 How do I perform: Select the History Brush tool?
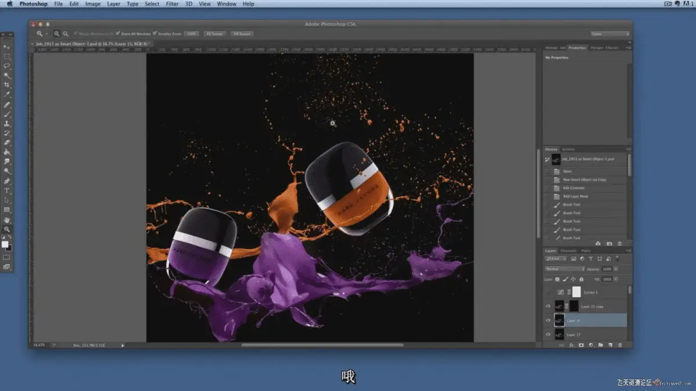(7, 133)
